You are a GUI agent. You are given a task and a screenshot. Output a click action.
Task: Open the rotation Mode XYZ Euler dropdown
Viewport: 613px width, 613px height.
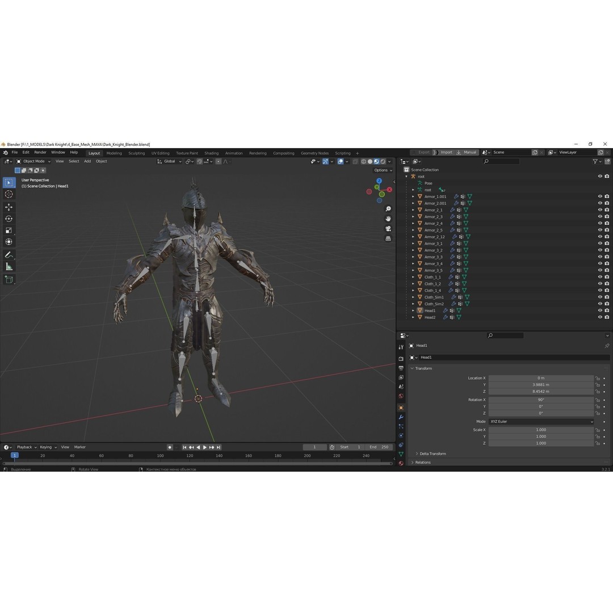point(541,422)
